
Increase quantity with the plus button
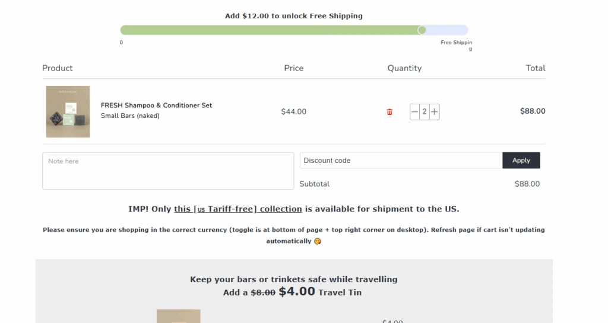[x=435, y=111]
